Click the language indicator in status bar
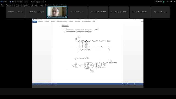This screenshot has height=99, width=176. (55, 84)
